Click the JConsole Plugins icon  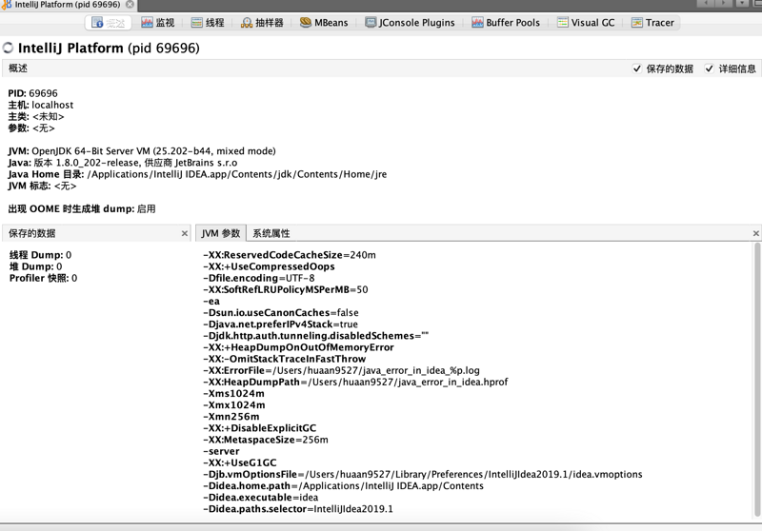pyautogui.click(x=371, y=22)
